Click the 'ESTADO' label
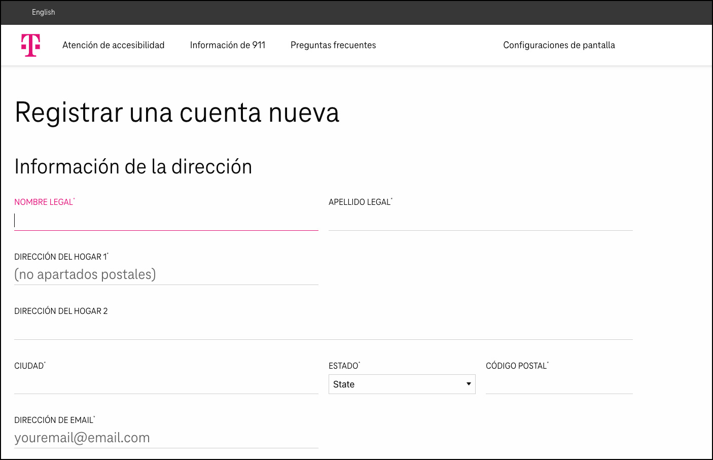 [344, 366]
